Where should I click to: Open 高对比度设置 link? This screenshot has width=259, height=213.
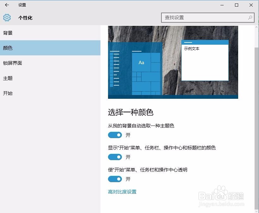coord(123,192)
